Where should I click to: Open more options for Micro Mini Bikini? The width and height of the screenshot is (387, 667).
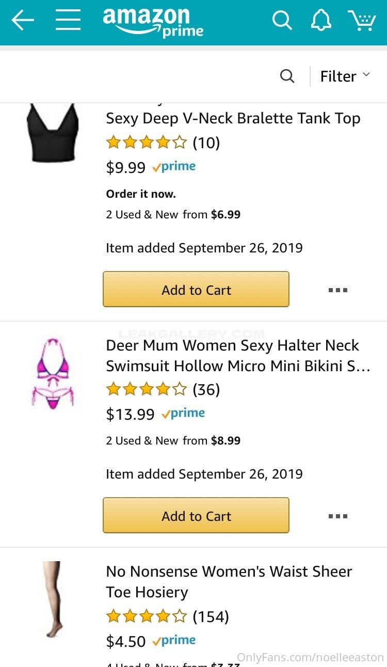click(x=338, y=516)
